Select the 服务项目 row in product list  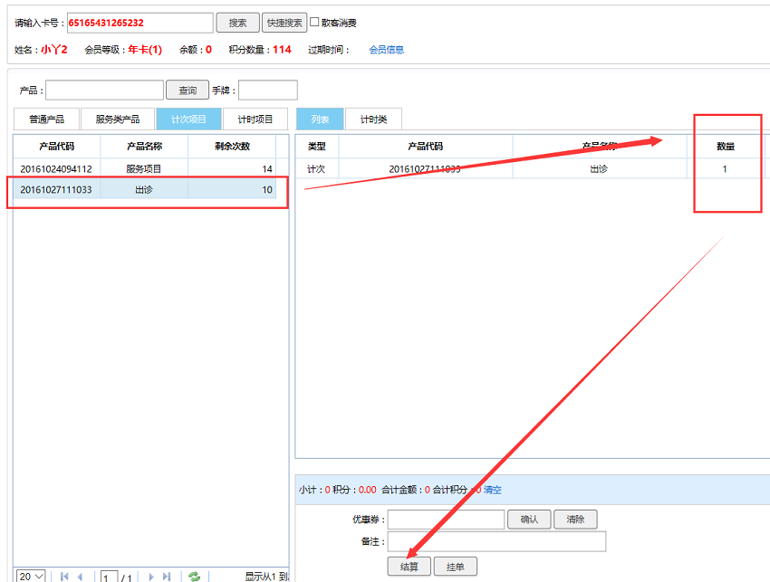click(143, 169)
